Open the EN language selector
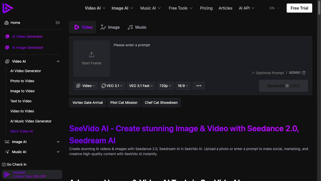 tap(275, 8)
